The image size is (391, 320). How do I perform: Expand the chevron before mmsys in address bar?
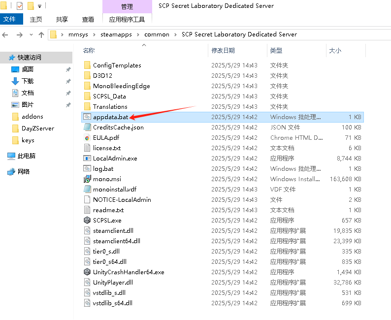tap(63, 34)
